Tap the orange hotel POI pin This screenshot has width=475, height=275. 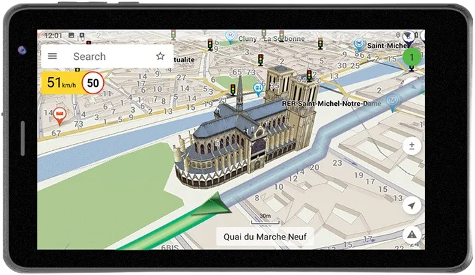[x=59, y=116]
